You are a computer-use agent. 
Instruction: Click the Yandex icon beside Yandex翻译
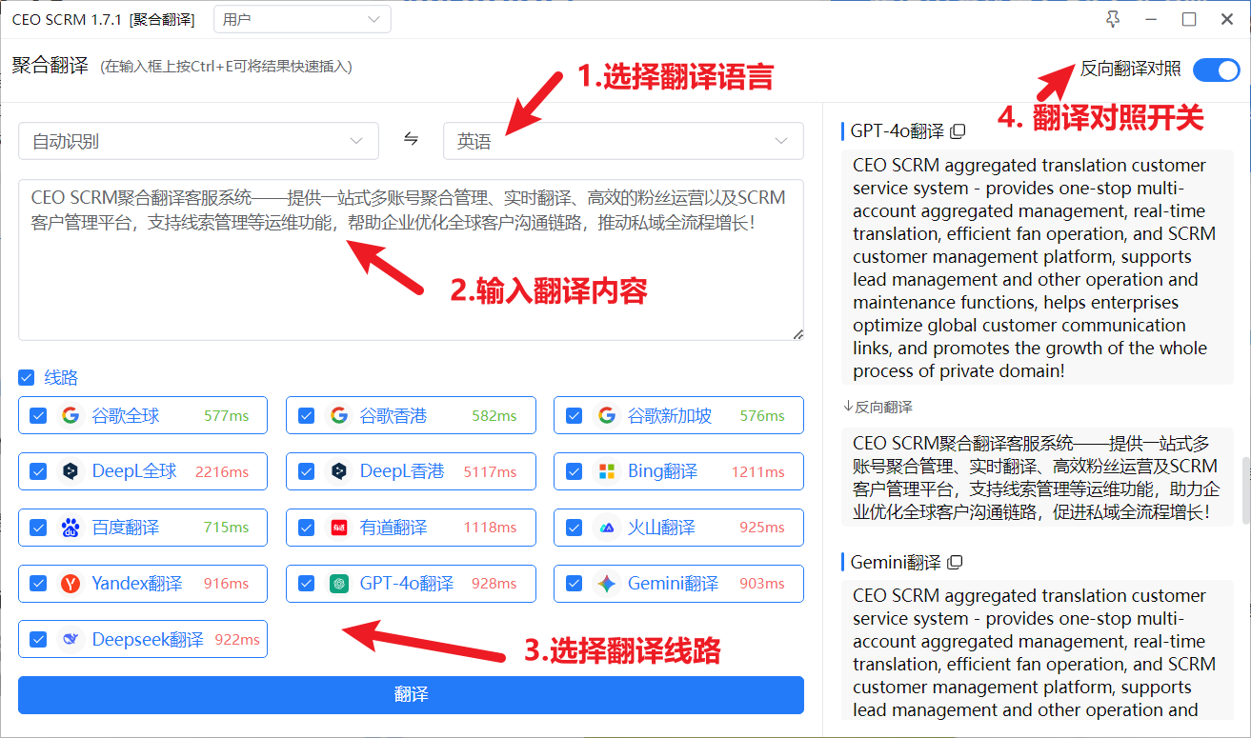[x=70, y=584]
